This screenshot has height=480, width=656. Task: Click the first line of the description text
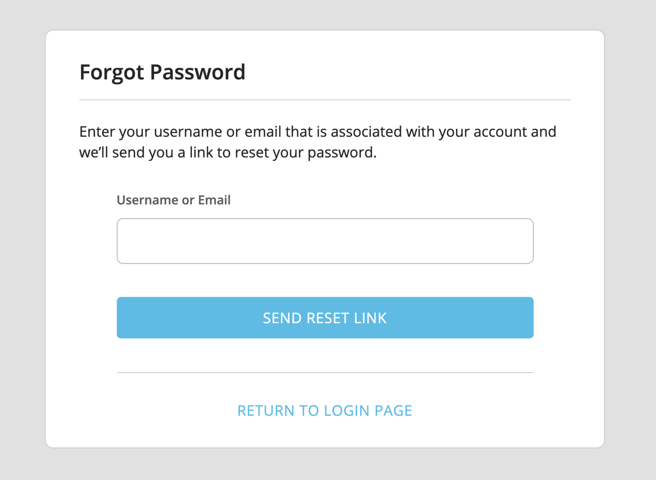(317, 132)
